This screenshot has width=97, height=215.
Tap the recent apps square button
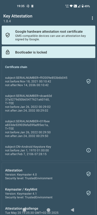coord(24,210)
